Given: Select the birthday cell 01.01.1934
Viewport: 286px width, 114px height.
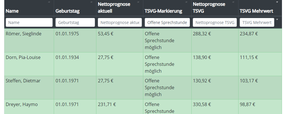Looking at the screenshot, I should tap(67, 57).
